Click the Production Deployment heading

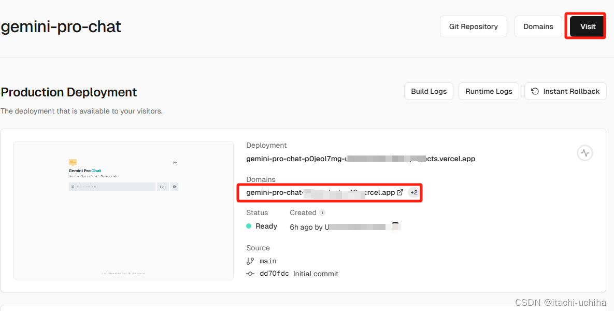click(69, 92)
